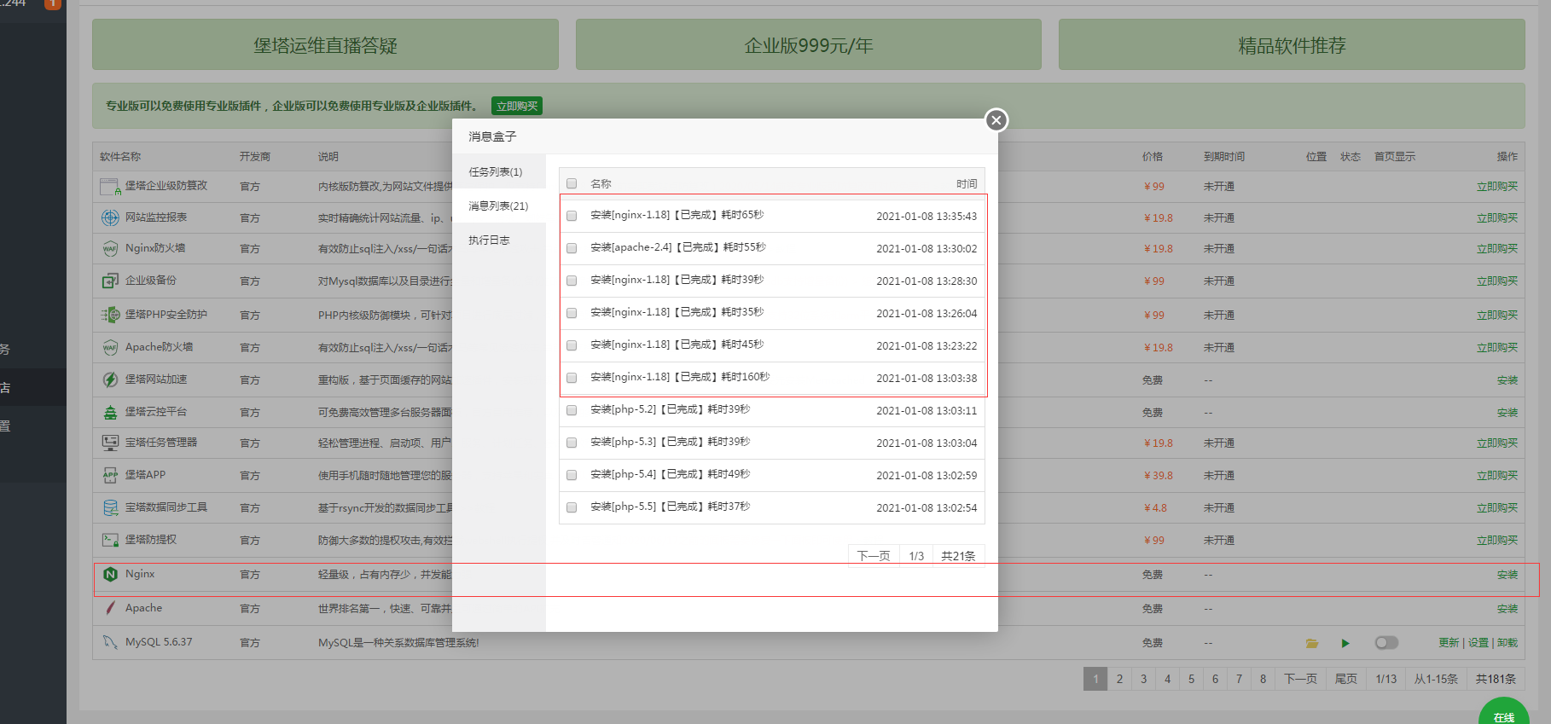This screenshot has height=724, width=1551.
Task: Click the MySQL green play status icon
Action: tap(1345, 643)
